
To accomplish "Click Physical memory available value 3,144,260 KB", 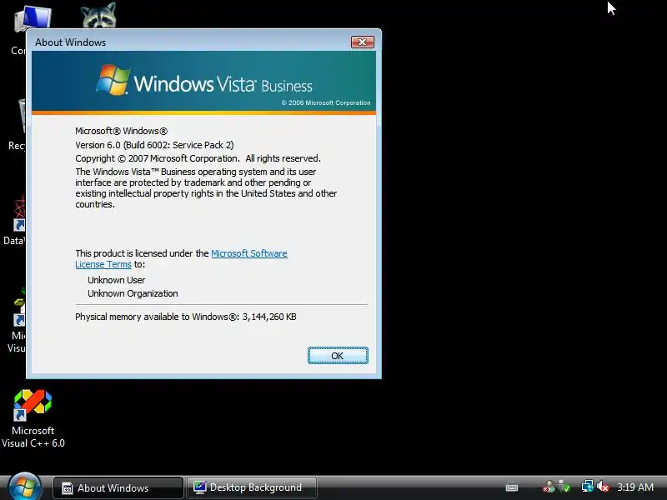I will [x=269, y=317].
